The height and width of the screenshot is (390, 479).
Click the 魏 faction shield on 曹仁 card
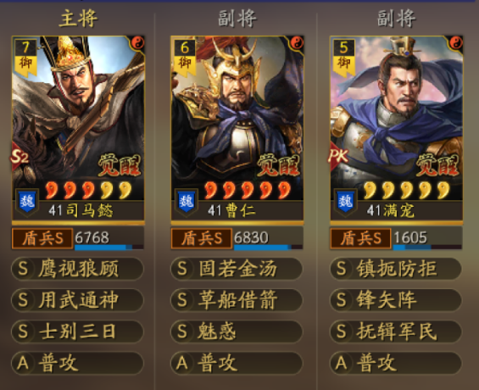187,202
